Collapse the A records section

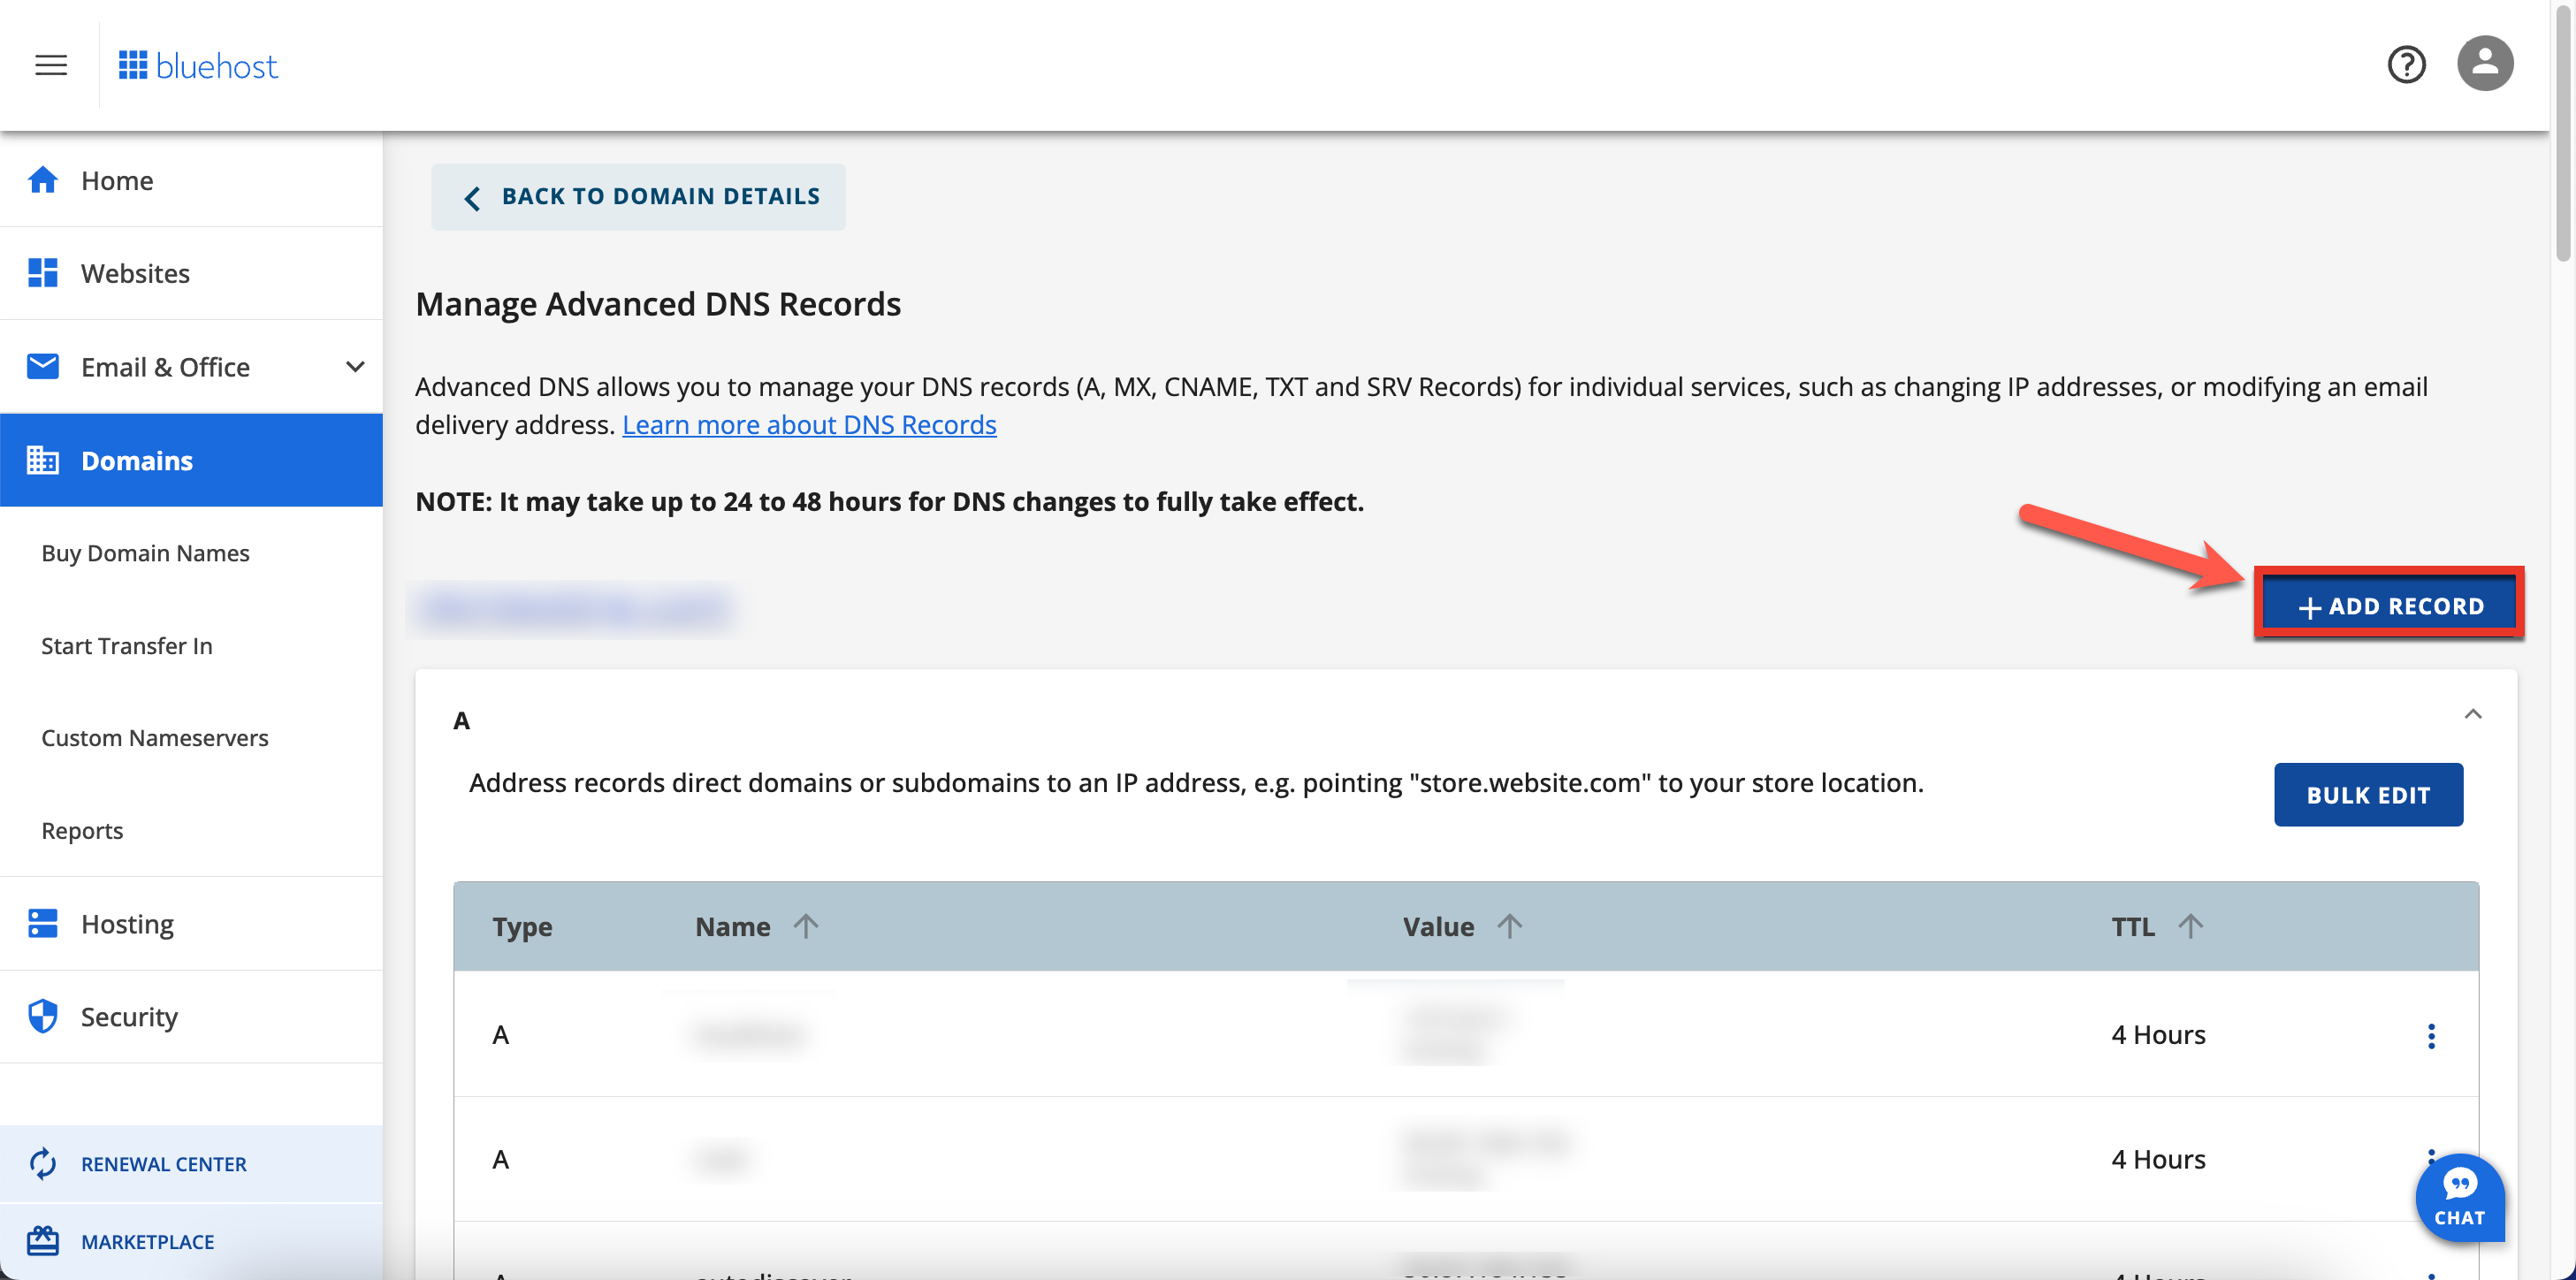2476,714
